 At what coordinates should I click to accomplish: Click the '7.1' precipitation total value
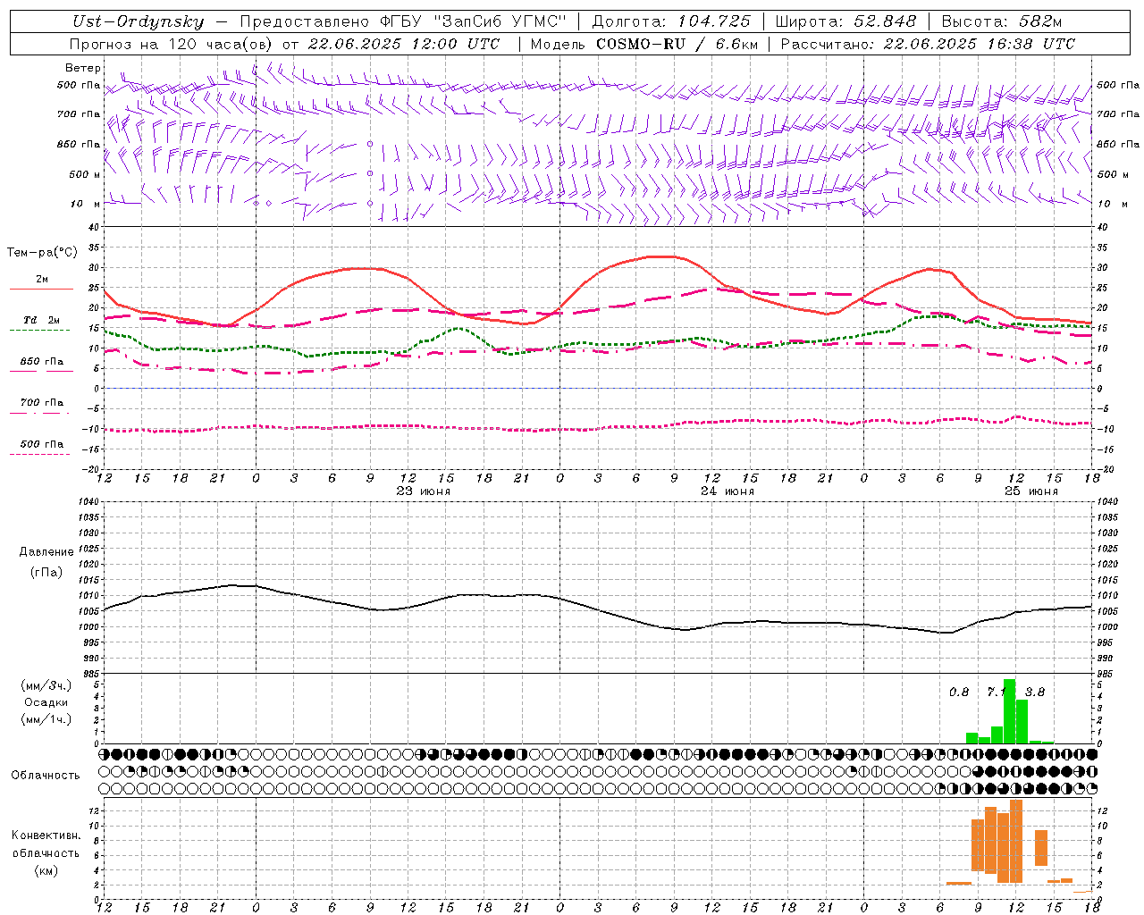click(x=996, y=692)
